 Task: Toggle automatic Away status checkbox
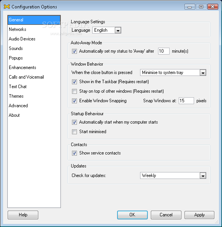[74, 51]
